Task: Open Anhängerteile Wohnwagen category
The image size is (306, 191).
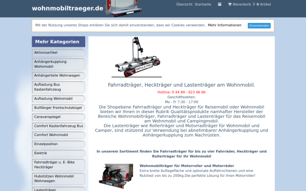Action: click(x=58, y=75)
